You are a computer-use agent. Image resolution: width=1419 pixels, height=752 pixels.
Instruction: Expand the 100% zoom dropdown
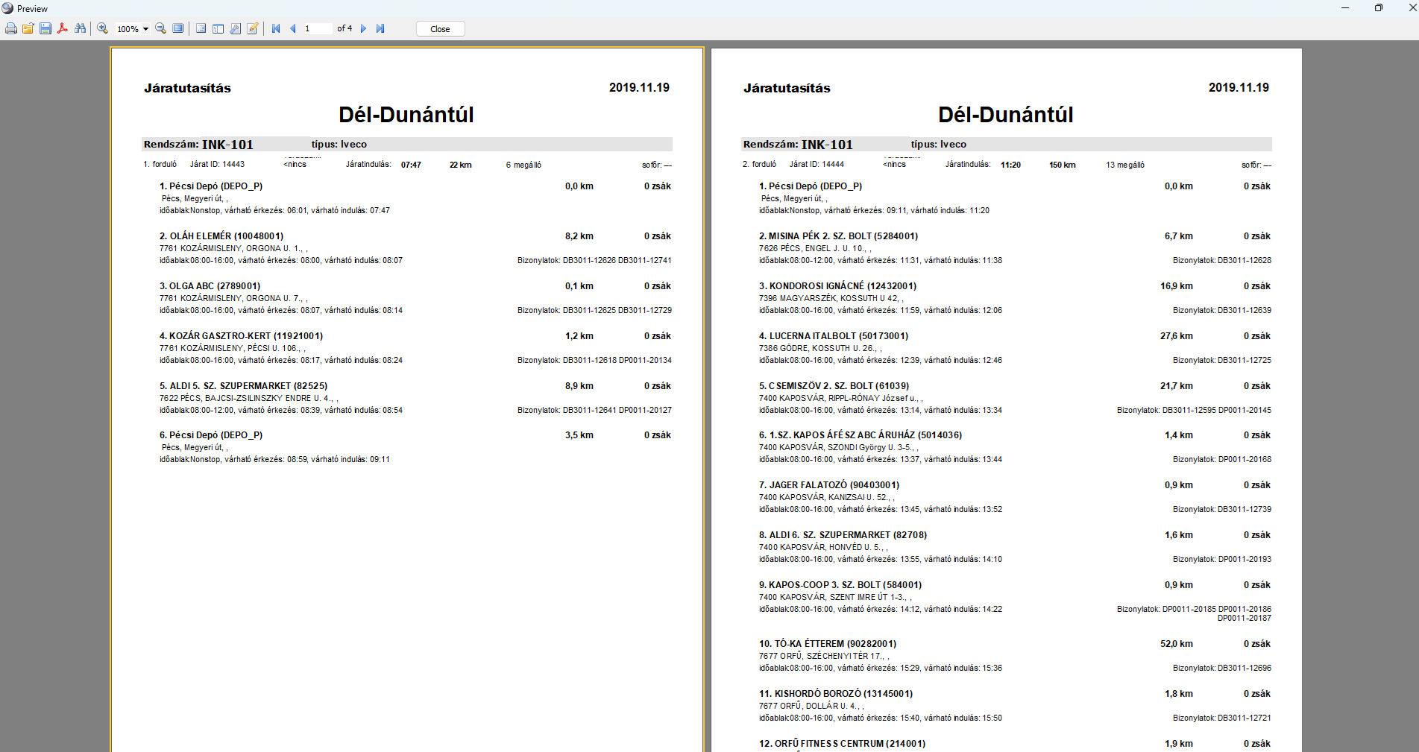[145, 29]
